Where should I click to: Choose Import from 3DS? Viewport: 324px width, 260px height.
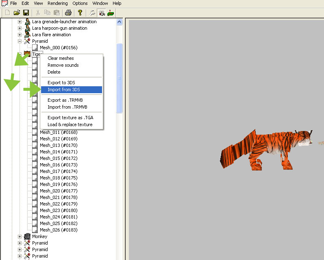click(x=72, y=90)
